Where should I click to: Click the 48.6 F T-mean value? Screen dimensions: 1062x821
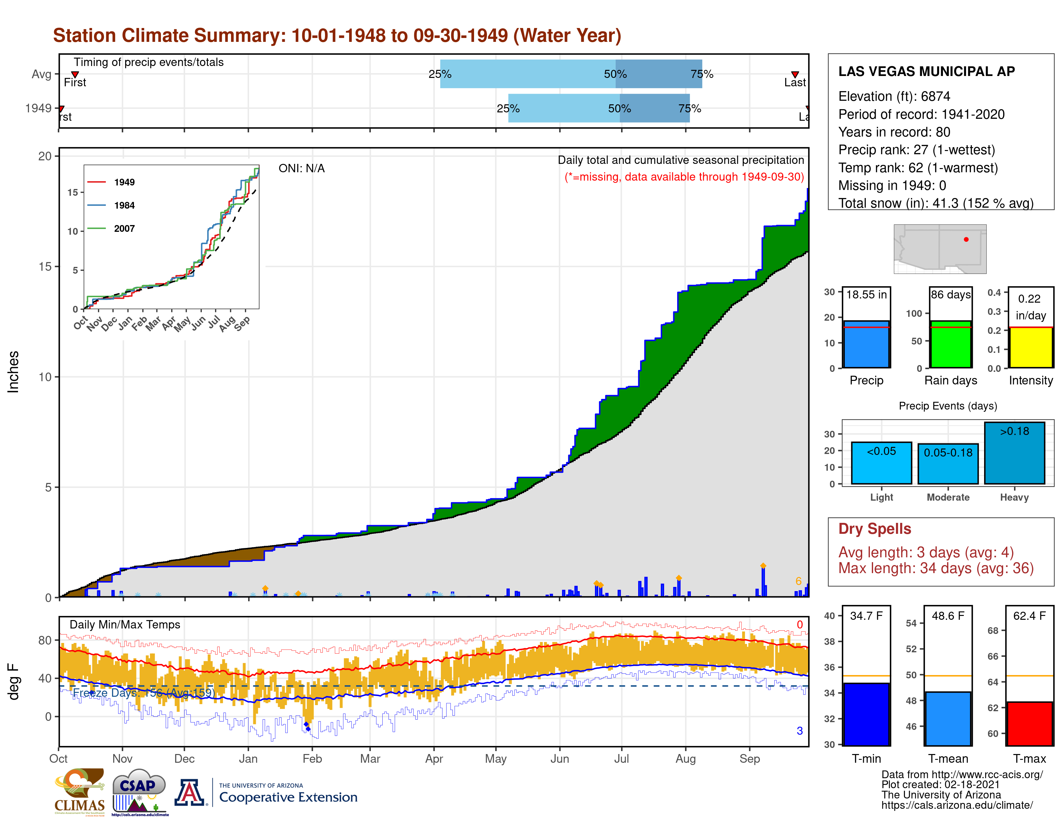(x=948, y=616)
